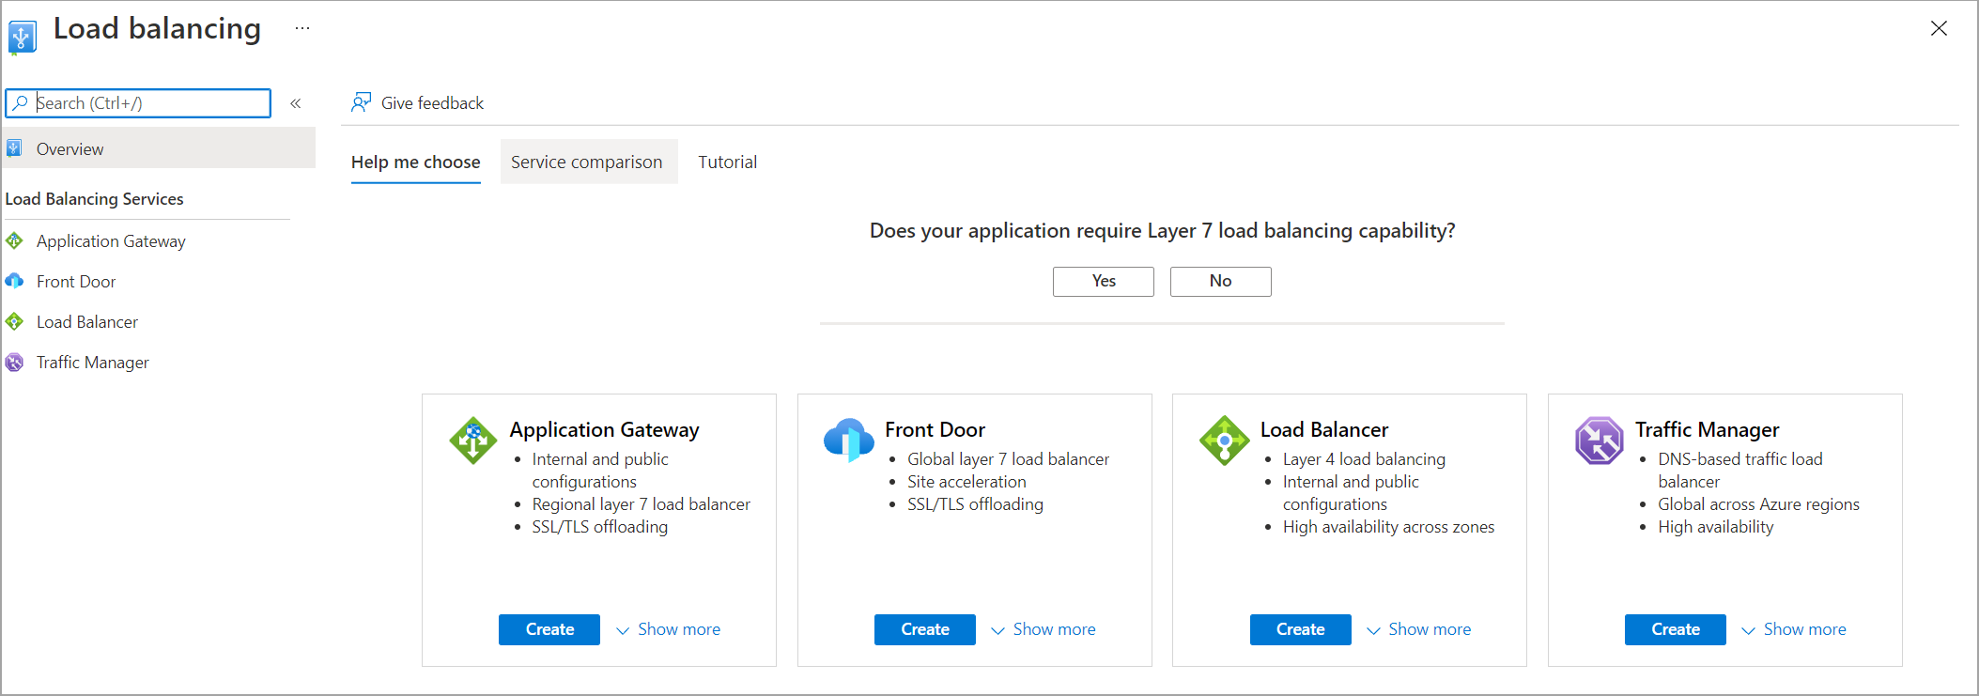Click 'High availability across zones' text
Image resolution: width=1979 pixels, height=696 pixels.
1389,527
